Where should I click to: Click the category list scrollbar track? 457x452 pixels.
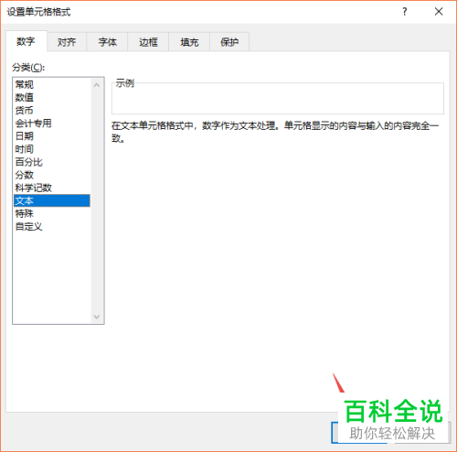tap(97, 200)
